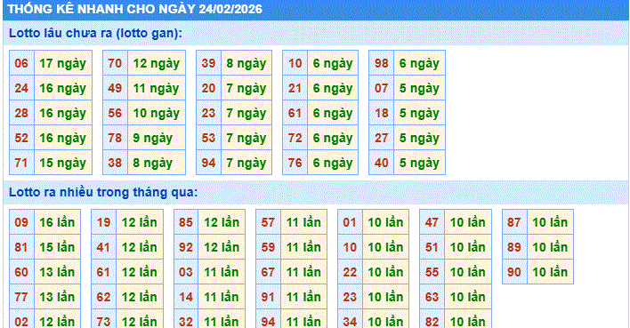The width and height of the screenshot is (630, 328).
Task: Select '12 lần' cell beside number 41
Action: (140, 247)
